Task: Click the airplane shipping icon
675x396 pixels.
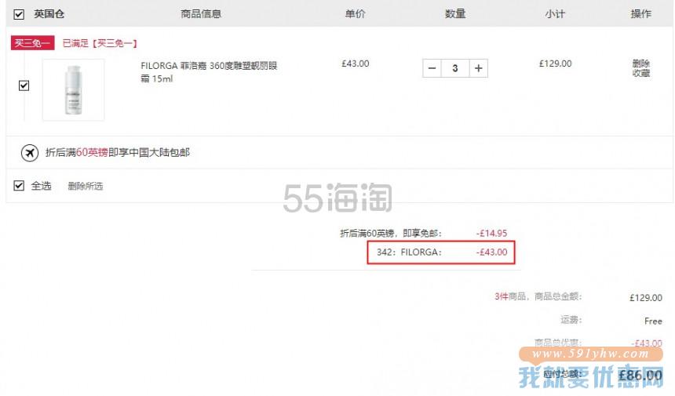Action: (30, 153)
